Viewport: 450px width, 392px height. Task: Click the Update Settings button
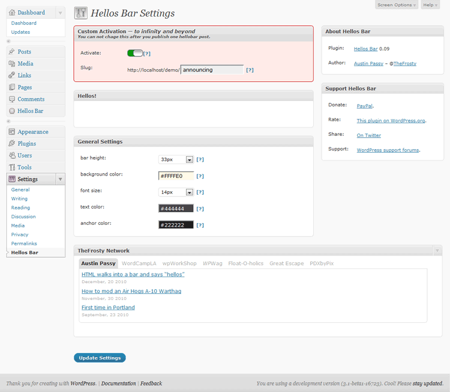click(x=100, y=358)
